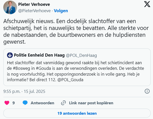The height and width of the screenshot is (119, 153).
Task: Click the @POL_DenHaag handle
Action: pyautogui.click(x=81, y=55)
